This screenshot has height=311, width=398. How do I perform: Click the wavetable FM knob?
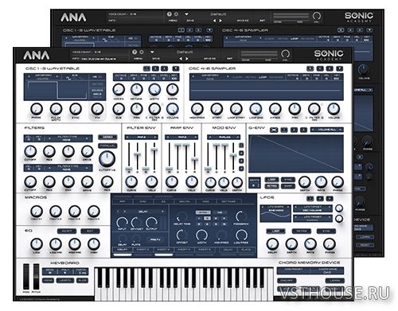(97, 109)
